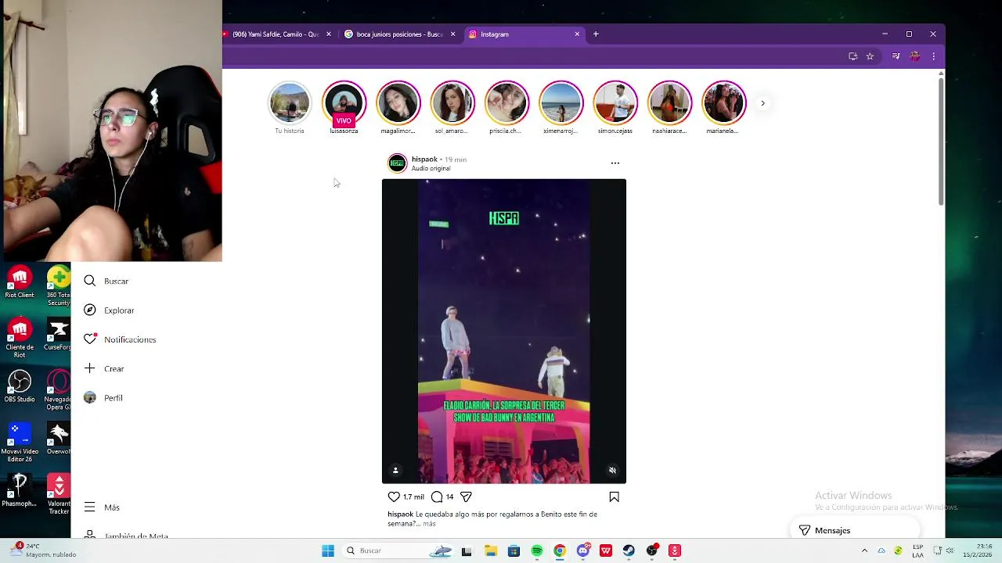Open the Explorar compass in sidebar
The image size is (1002, 563).
(109, 310)
